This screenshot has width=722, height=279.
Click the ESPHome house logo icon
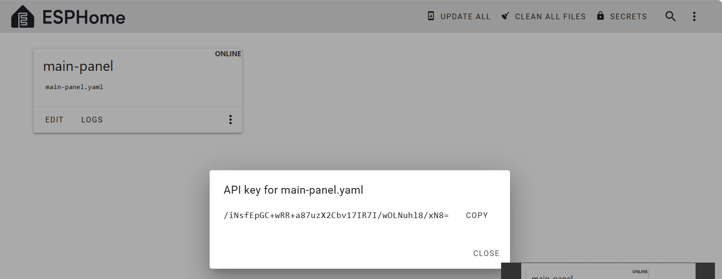[x=23, y=17]
